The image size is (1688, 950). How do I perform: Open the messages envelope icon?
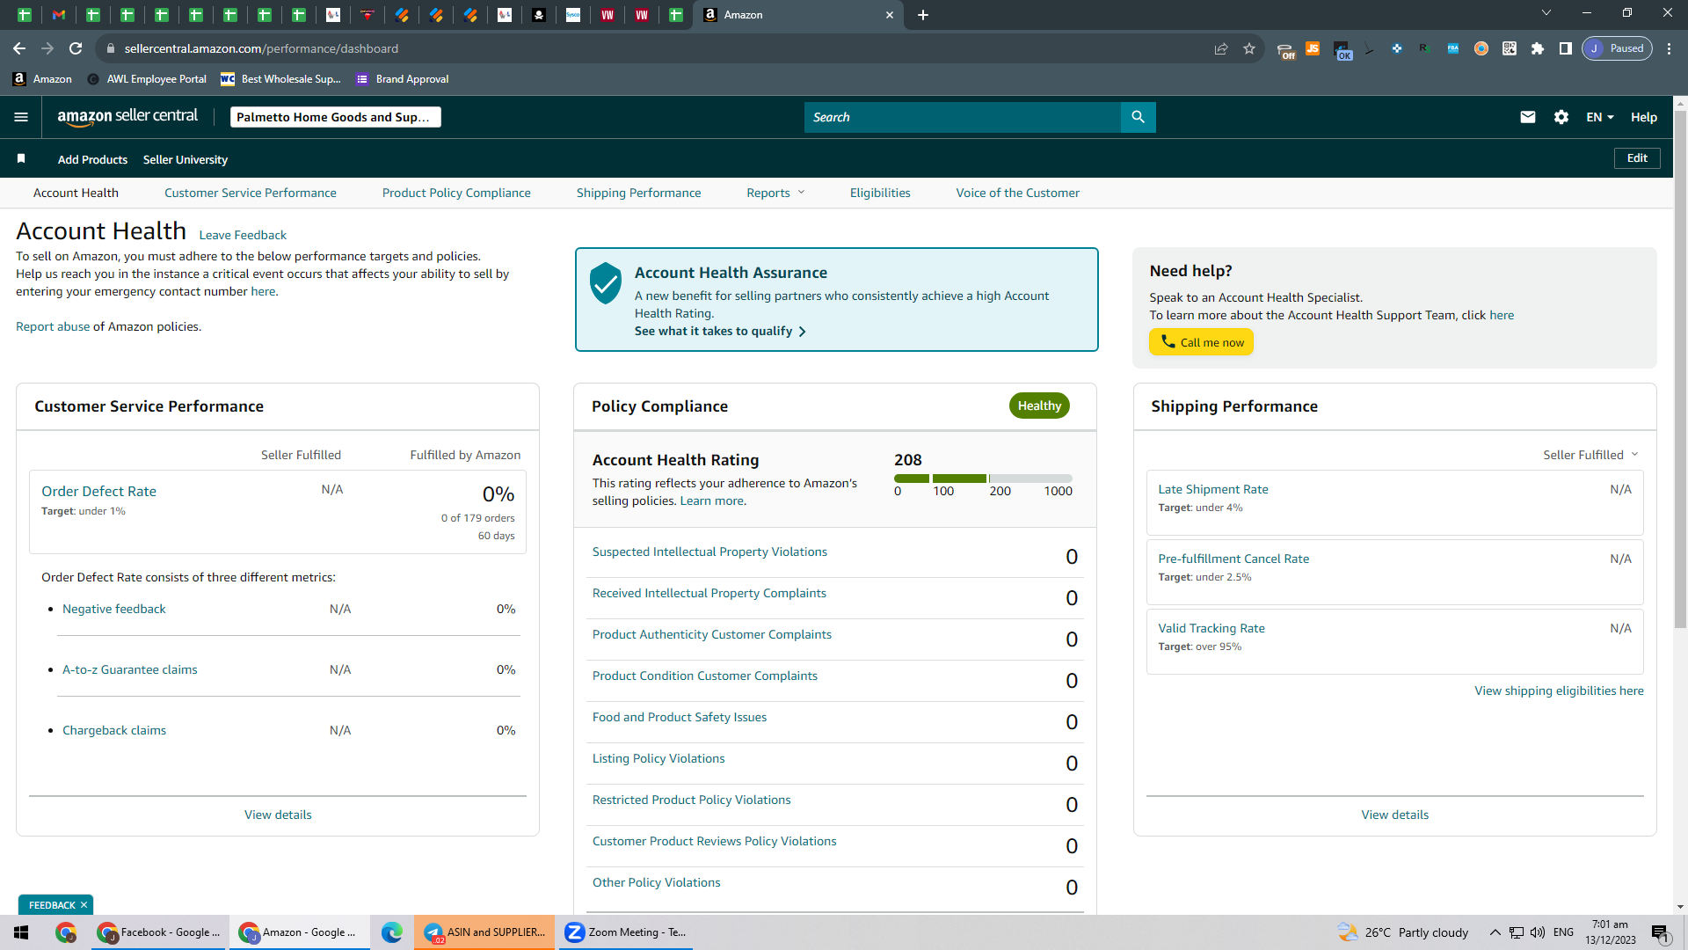(1528, 117)
